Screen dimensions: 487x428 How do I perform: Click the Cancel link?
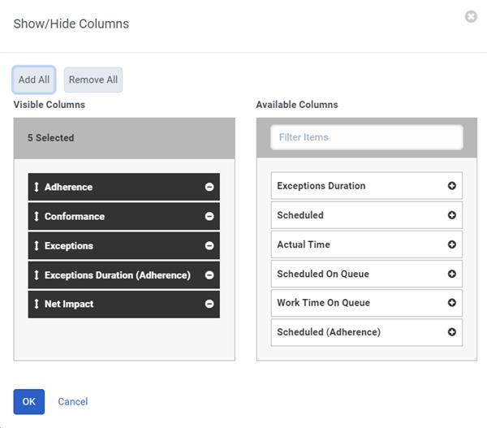73,401
